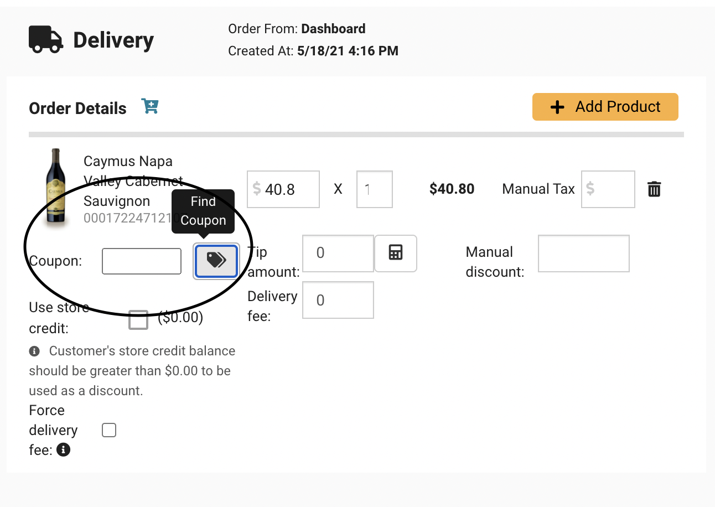This screenshot has width=715, height=507.
Task: Click the Manual Tax input field
Action: (x=608, y=189)
